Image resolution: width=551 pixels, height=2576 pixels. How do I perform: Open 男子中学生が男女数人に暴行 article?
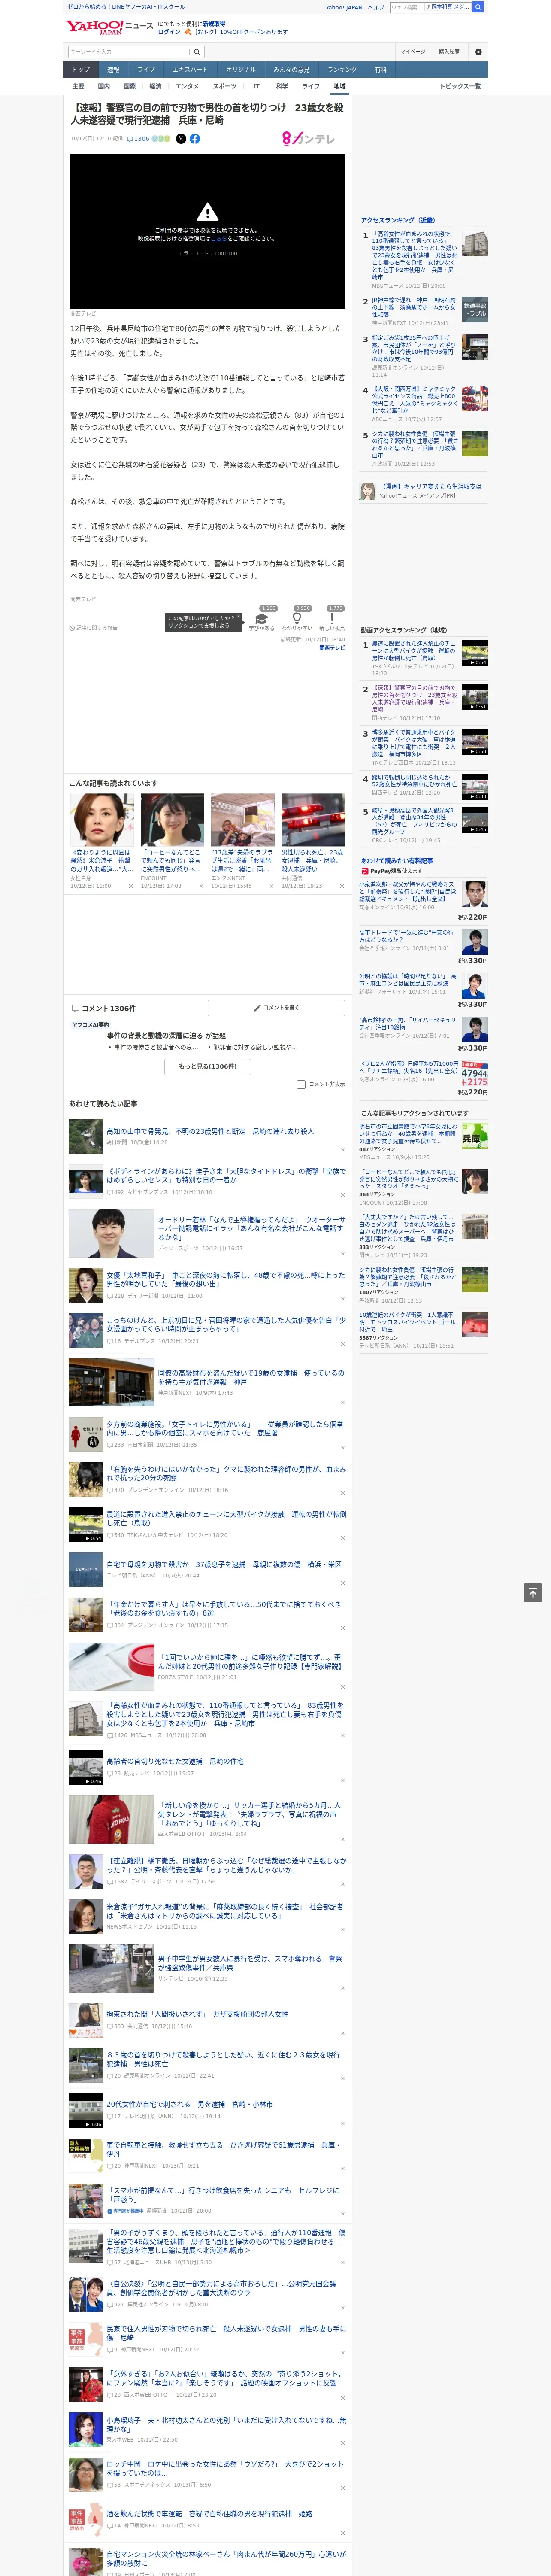click(250, 1963)
